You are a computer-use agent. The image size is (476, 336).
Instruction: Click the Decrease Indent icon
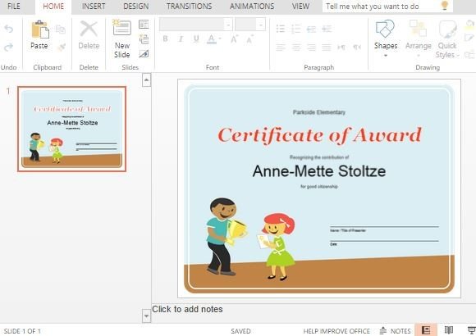pos(311,30)
